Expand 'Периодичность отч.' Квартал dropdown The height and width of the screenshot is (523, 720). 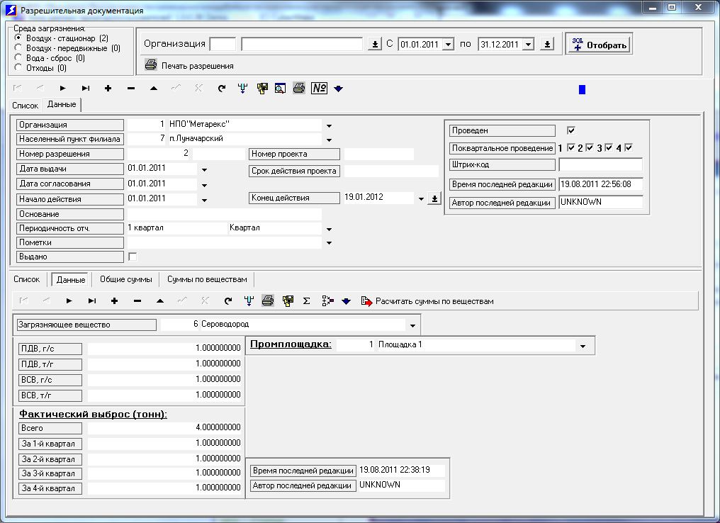click(329, 229)
